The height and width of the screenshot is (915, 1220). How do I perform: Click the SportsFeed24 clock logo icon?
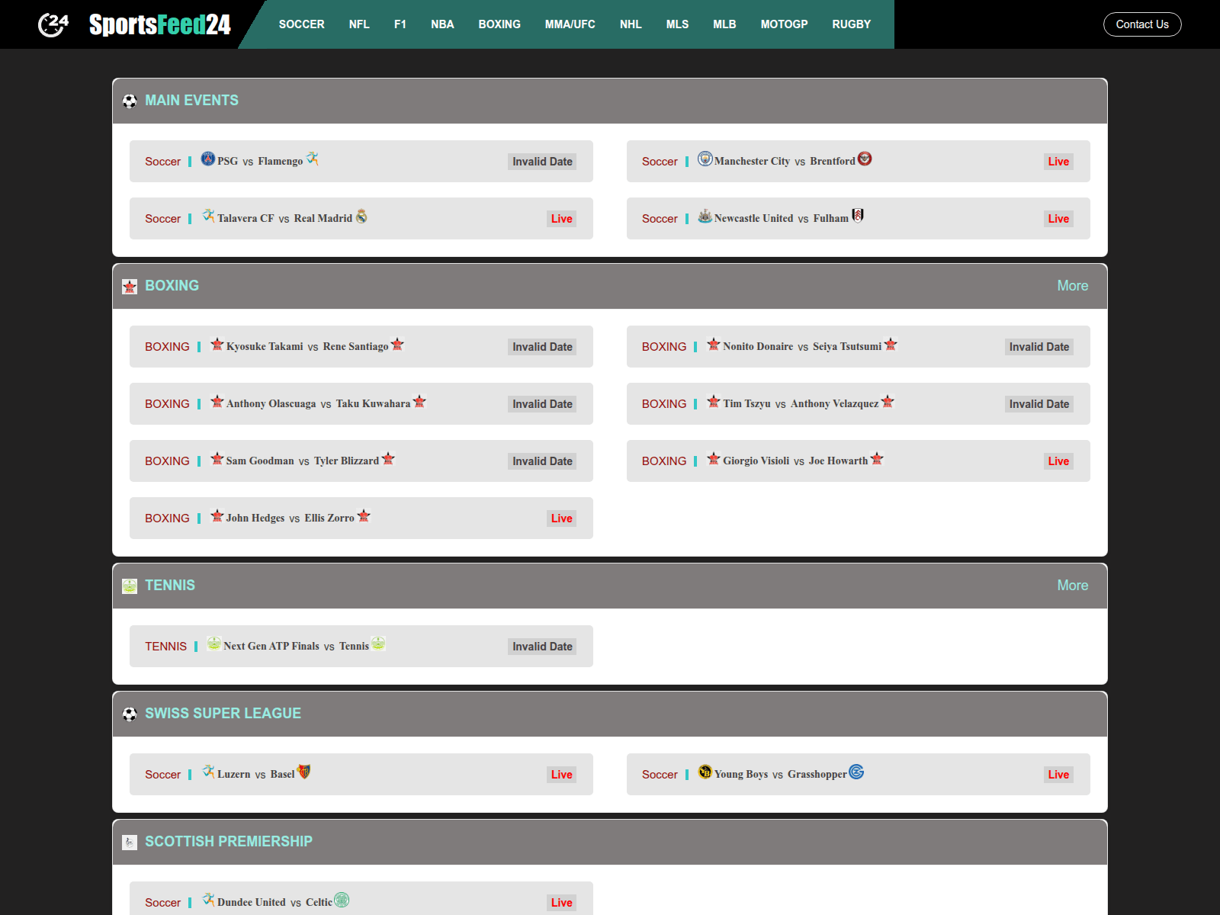pos(53,24)
